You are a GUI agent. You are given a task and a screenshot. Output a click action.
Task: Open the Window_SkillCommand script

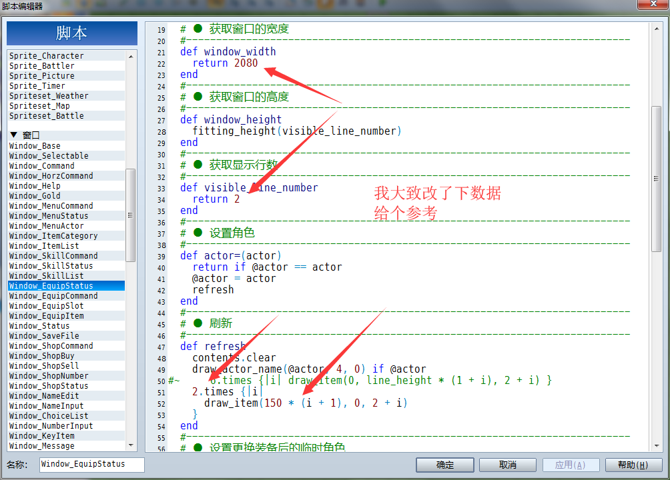pos(66,256)
